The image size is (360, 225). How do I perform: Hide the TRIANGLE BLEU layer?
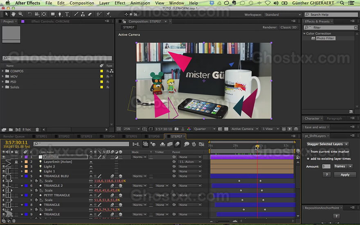4,176
